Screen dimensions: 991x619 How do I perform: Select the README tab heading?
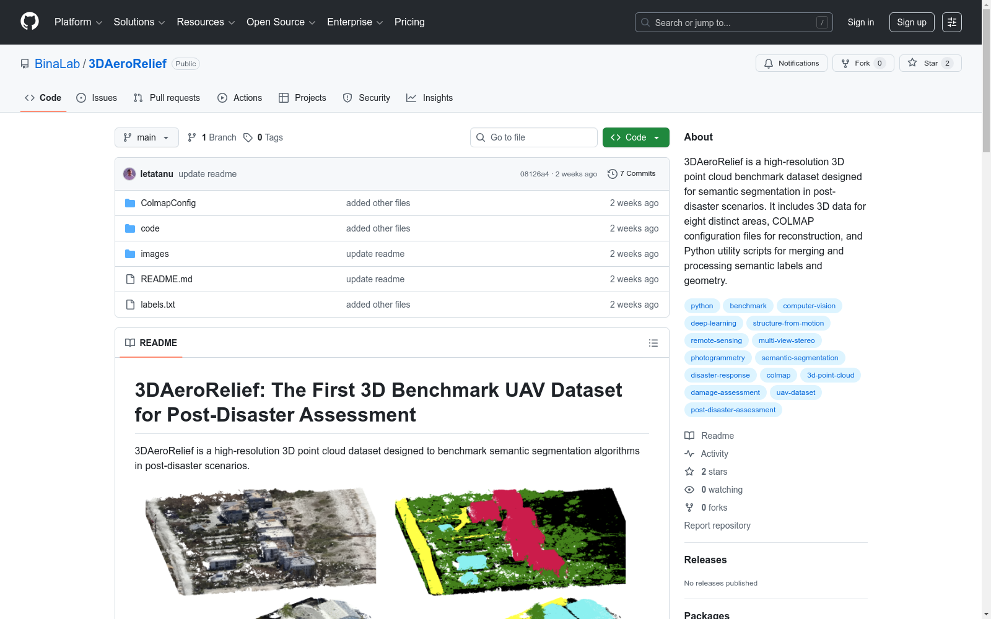tap(151, 343)
